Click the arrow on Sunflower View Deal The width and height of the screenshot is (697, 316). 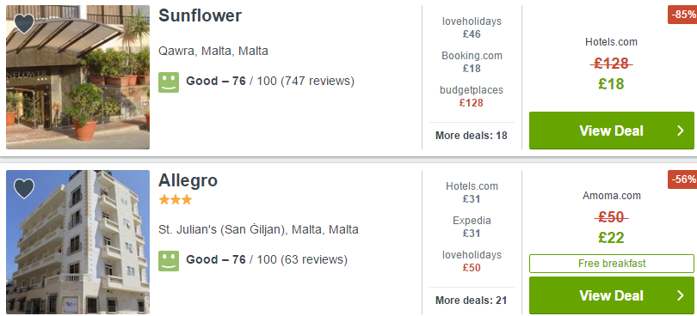[680, 131]
